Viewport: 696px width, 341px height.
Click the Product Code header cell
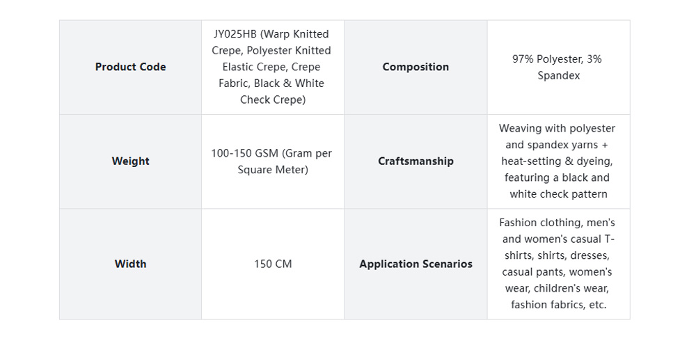click(130, 67)
